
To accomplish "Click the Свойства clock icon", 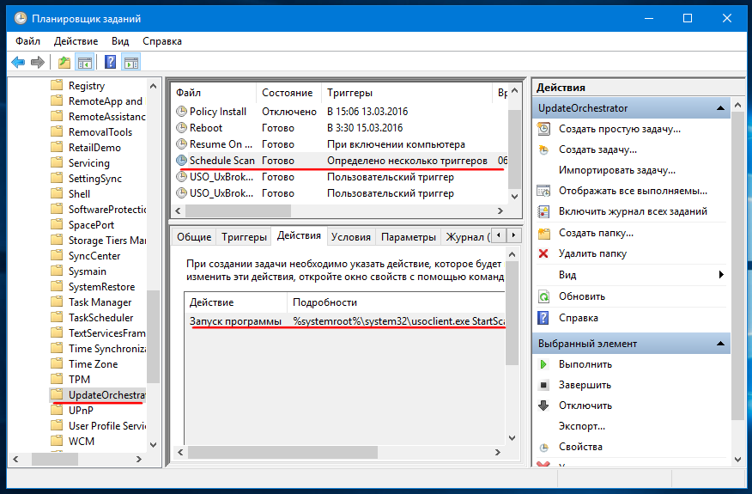I will pyautogui.click(x=543, y=448).
